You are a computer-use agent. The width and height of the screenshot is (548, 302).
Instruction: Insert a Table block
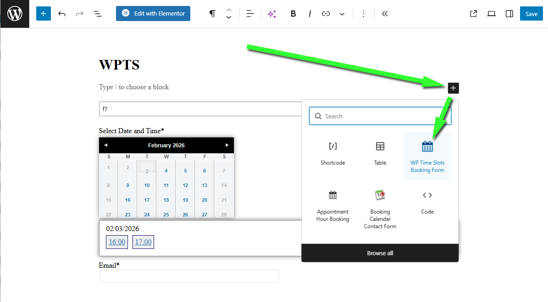point(380,154)
